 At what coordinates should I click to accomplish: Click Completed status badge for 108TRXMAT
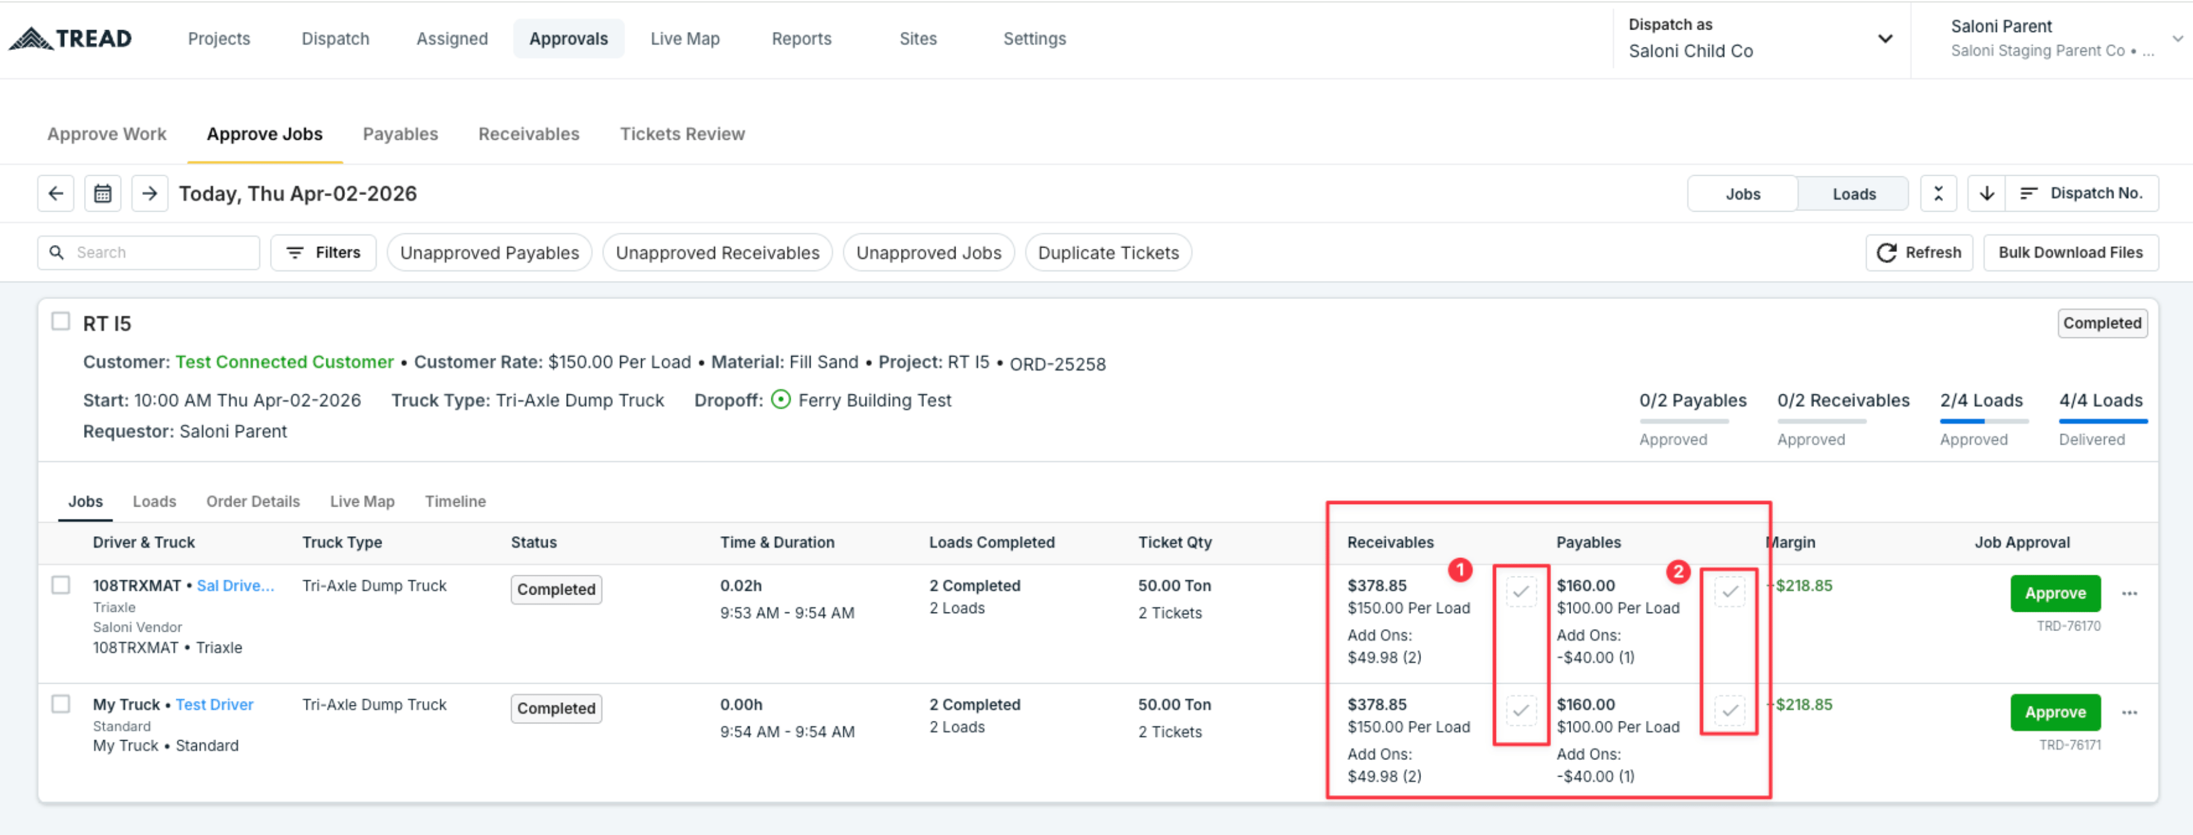pyautogui.click(x=556, y=590)
